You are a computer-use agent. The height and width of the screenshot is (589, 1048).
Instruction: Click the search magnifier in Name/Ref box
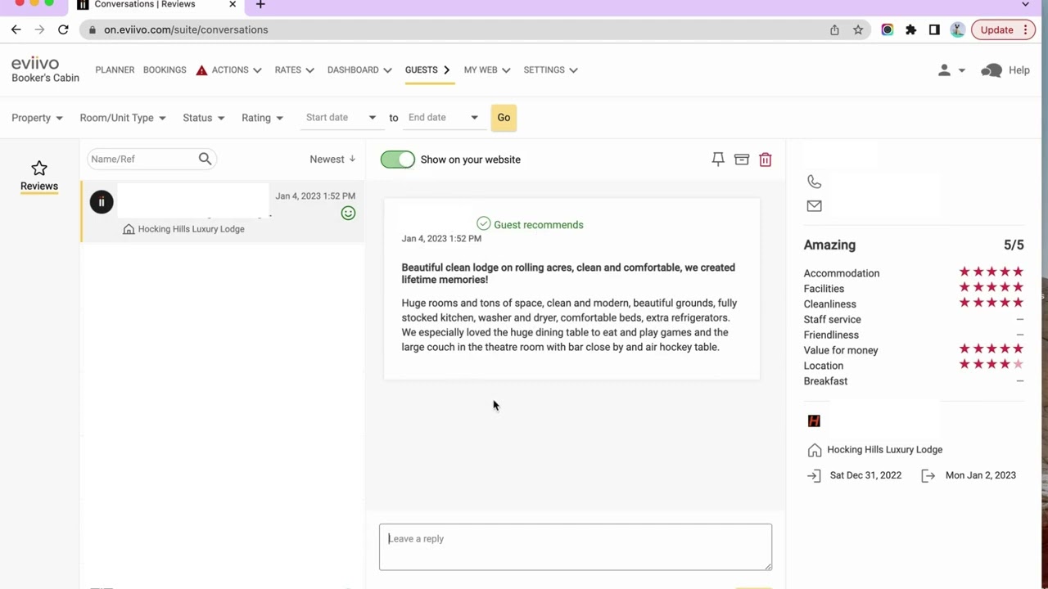205,159
